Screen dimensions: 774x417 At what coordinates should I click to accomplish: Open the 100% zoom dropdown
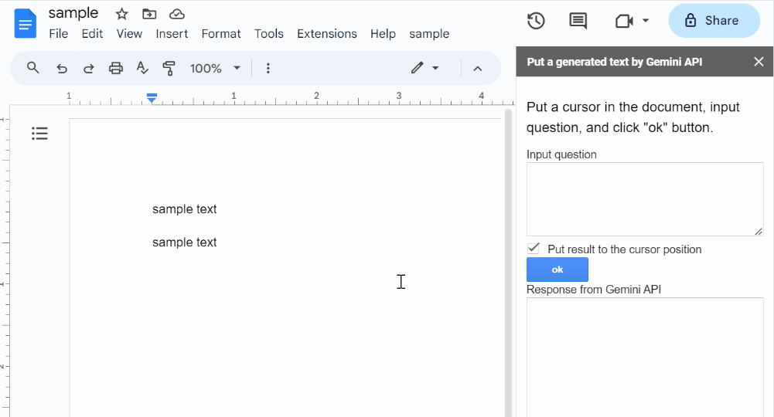coord(216,68)
